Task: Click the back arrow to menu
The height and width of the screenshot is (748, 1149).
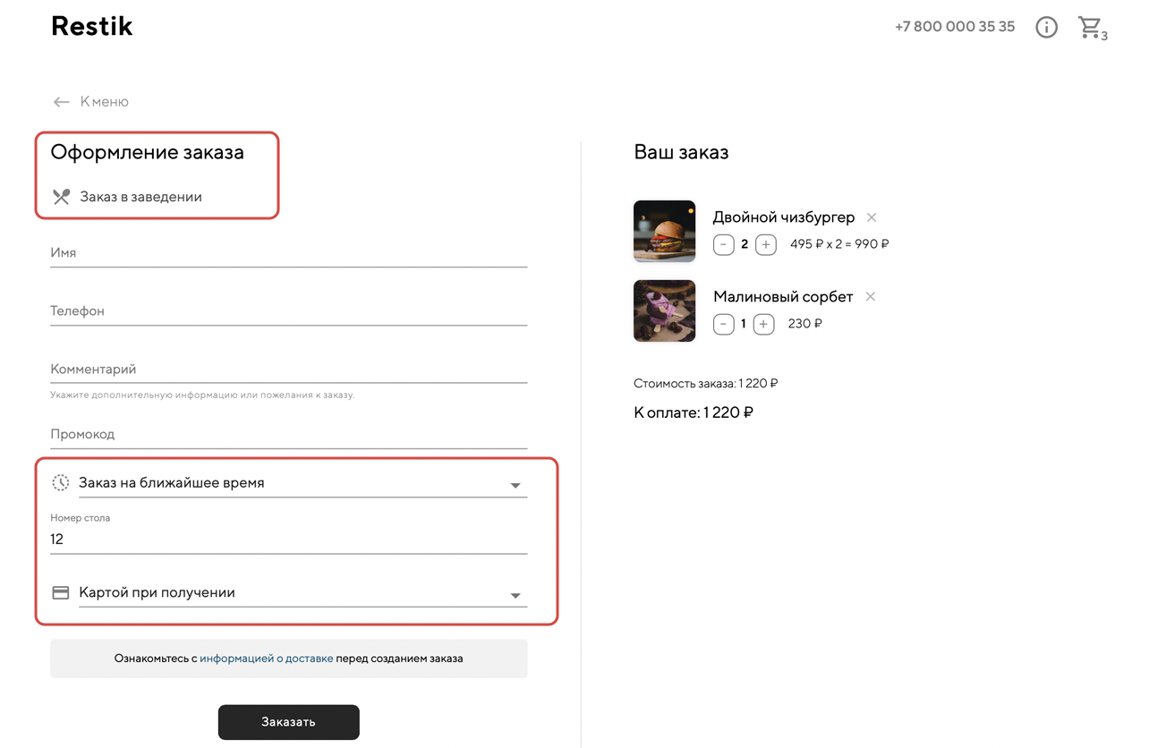Action: click(x=61, y=102)
